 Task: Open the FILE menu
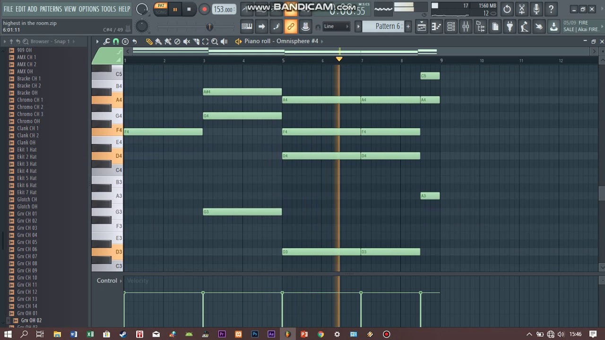pyautogui.click(x=9, y=9)
